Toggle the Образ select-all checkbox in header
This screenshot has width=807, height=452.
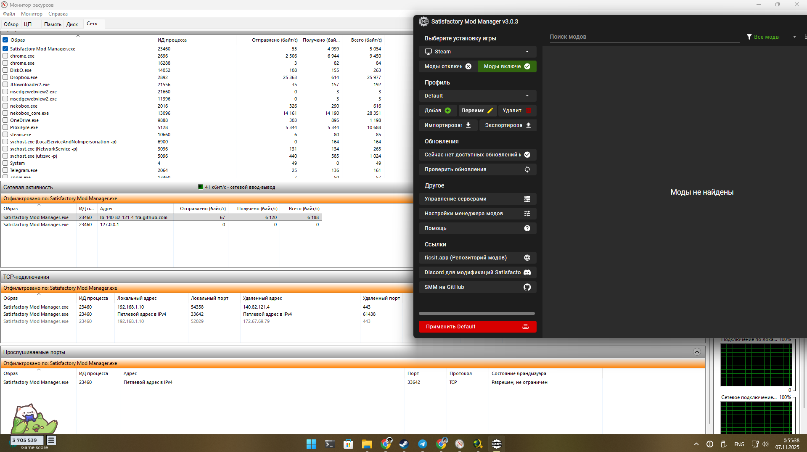point(5,40)
